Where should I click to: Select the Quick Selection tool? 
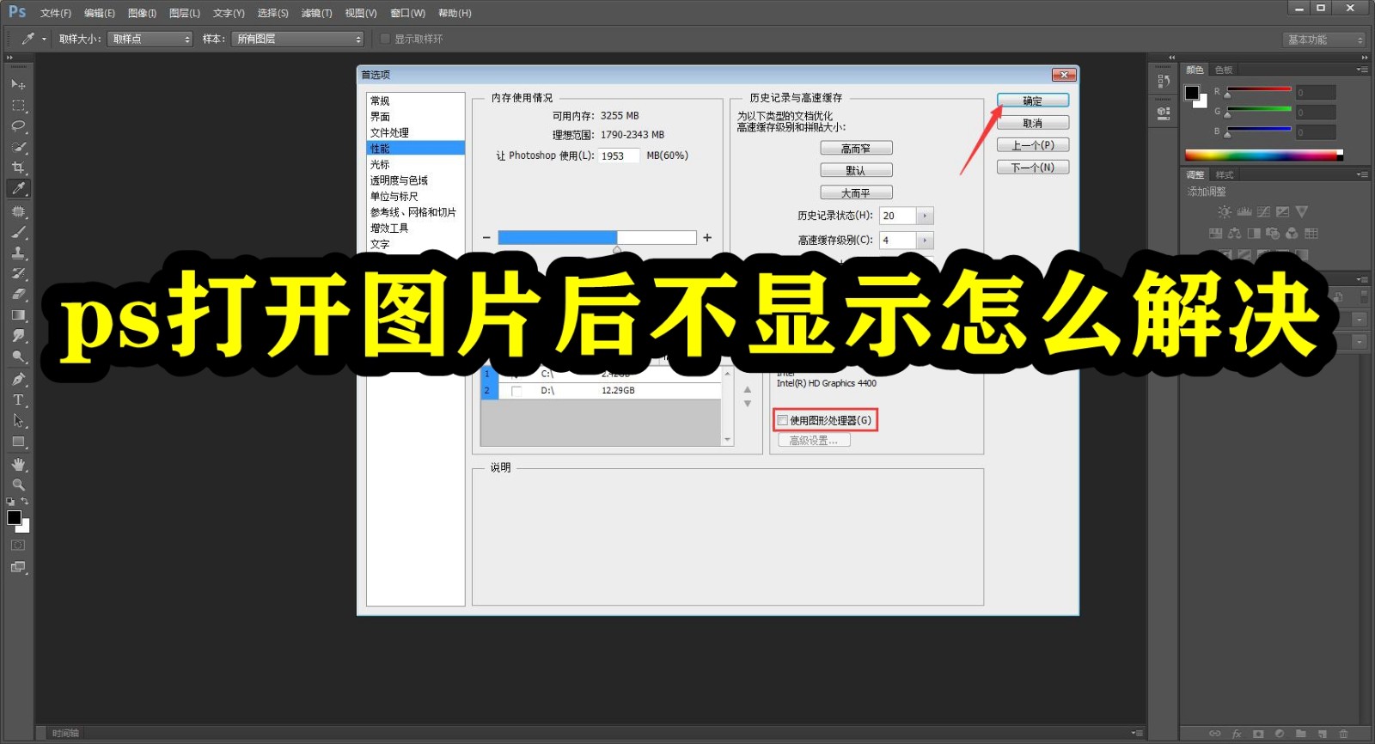tap(18, 147)
